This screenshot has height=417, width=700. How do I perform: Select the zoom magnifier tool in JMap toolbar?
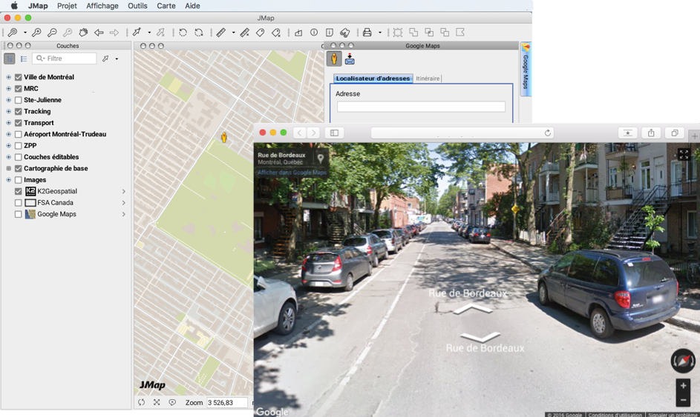pyautogui.click(x=13, y=33)
